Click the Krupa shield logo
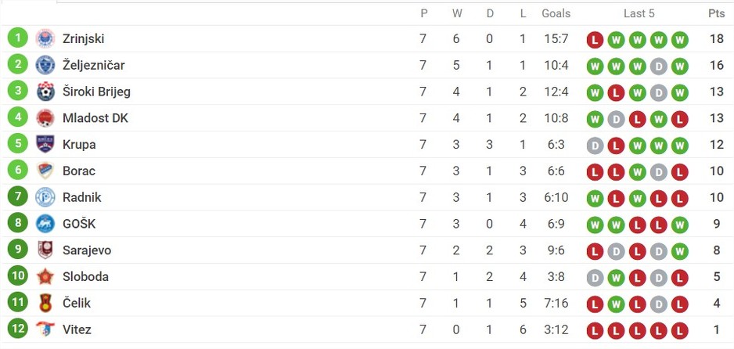Image resolution: width=734 pixels, height=349 pixels. click(45, 144)
